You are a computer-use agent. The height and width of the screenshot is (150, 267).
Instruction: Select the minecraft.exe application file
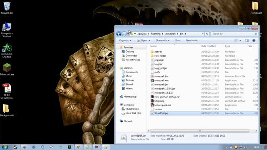(x=161, y=80)
